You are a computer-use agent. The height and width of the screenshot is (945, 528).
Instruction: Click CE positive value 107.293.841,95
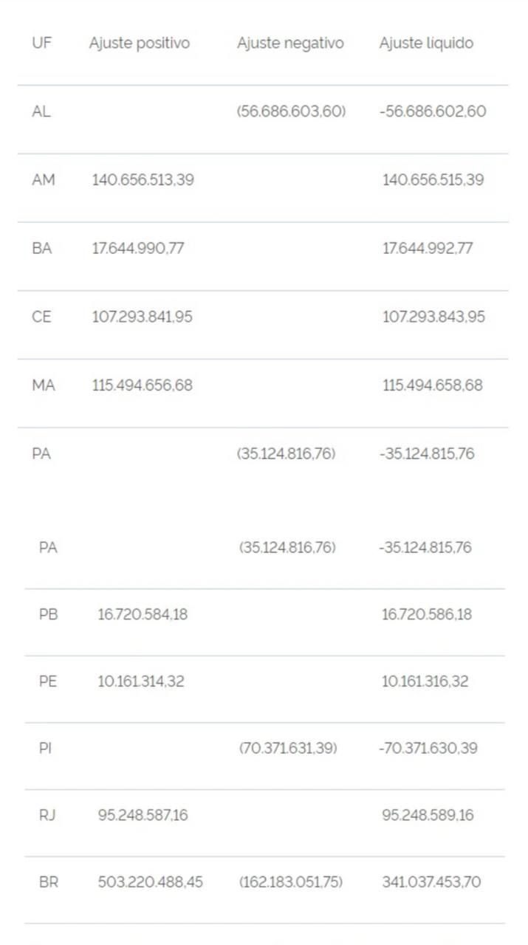coord(142,317)
